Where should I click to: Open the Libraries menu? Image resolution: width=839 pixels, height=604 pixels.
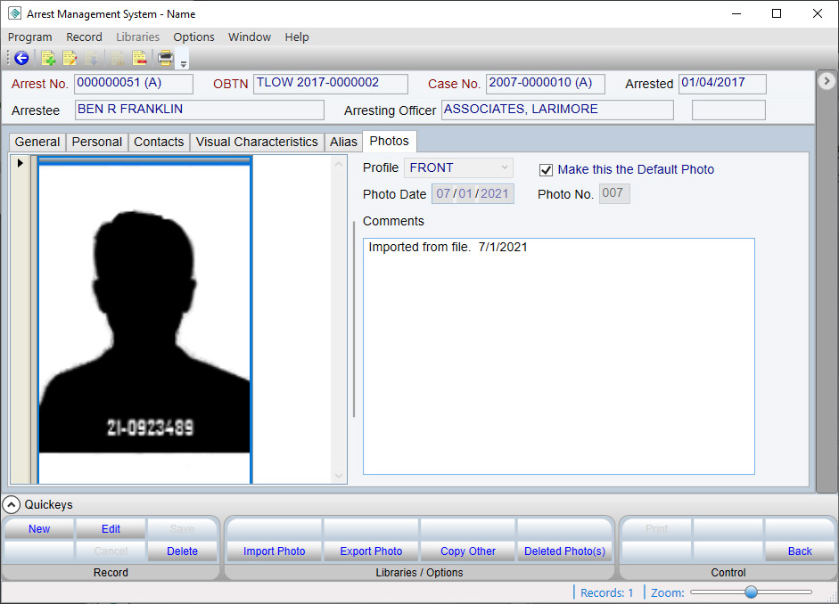(x=137, y=37)
